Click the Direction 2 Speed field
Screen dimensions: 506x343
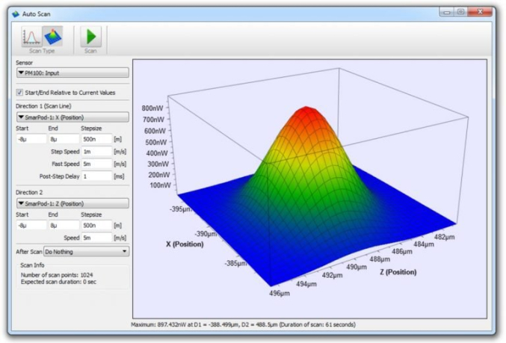pyautogui.click(x=96, y=238)
